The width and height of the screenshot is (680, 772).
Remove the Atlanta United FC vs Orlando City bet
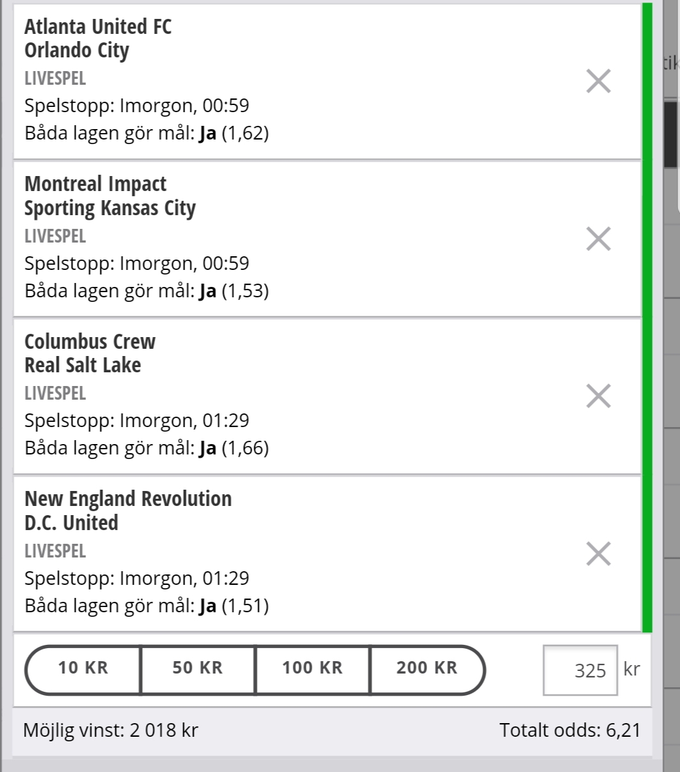pyautogui.click(x=599, y=82)
